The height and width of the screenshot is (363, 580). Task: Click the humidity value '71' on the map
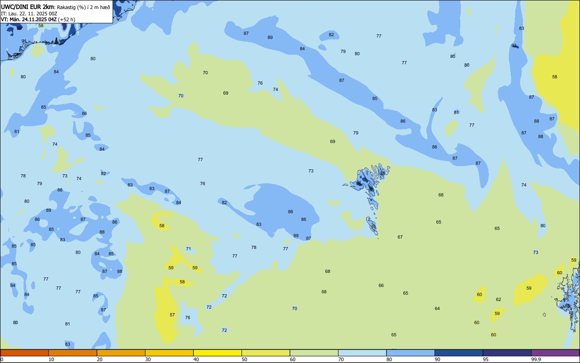click(x=188, y=249)
